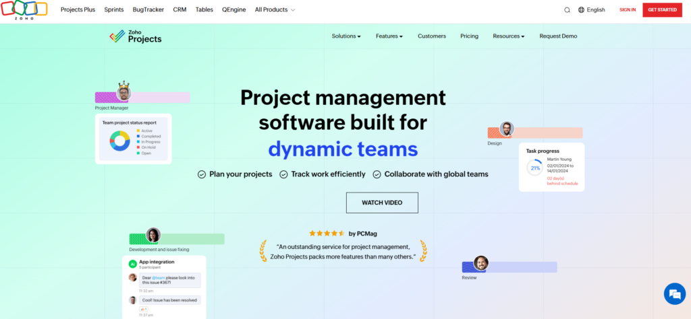Open the Pricing page
The width and height of the screenshot is (691, 319).
(x=469, y=36)
